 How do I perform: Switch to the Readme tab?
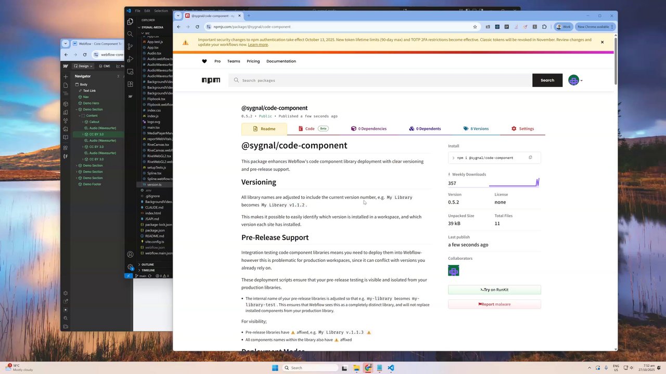(x=264, y=129)
